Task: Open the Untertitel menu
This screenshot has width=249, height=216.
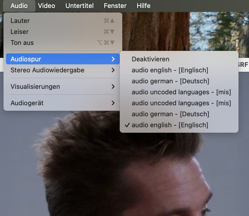Action: [x=79, y=6]
